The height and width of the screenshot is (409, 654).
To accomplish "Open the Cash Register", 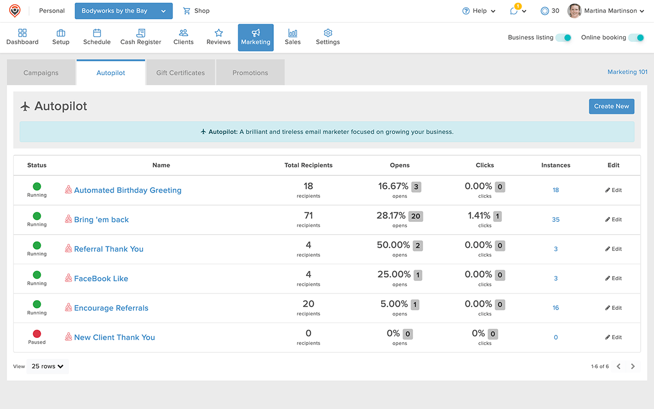I will coord(141,37).
